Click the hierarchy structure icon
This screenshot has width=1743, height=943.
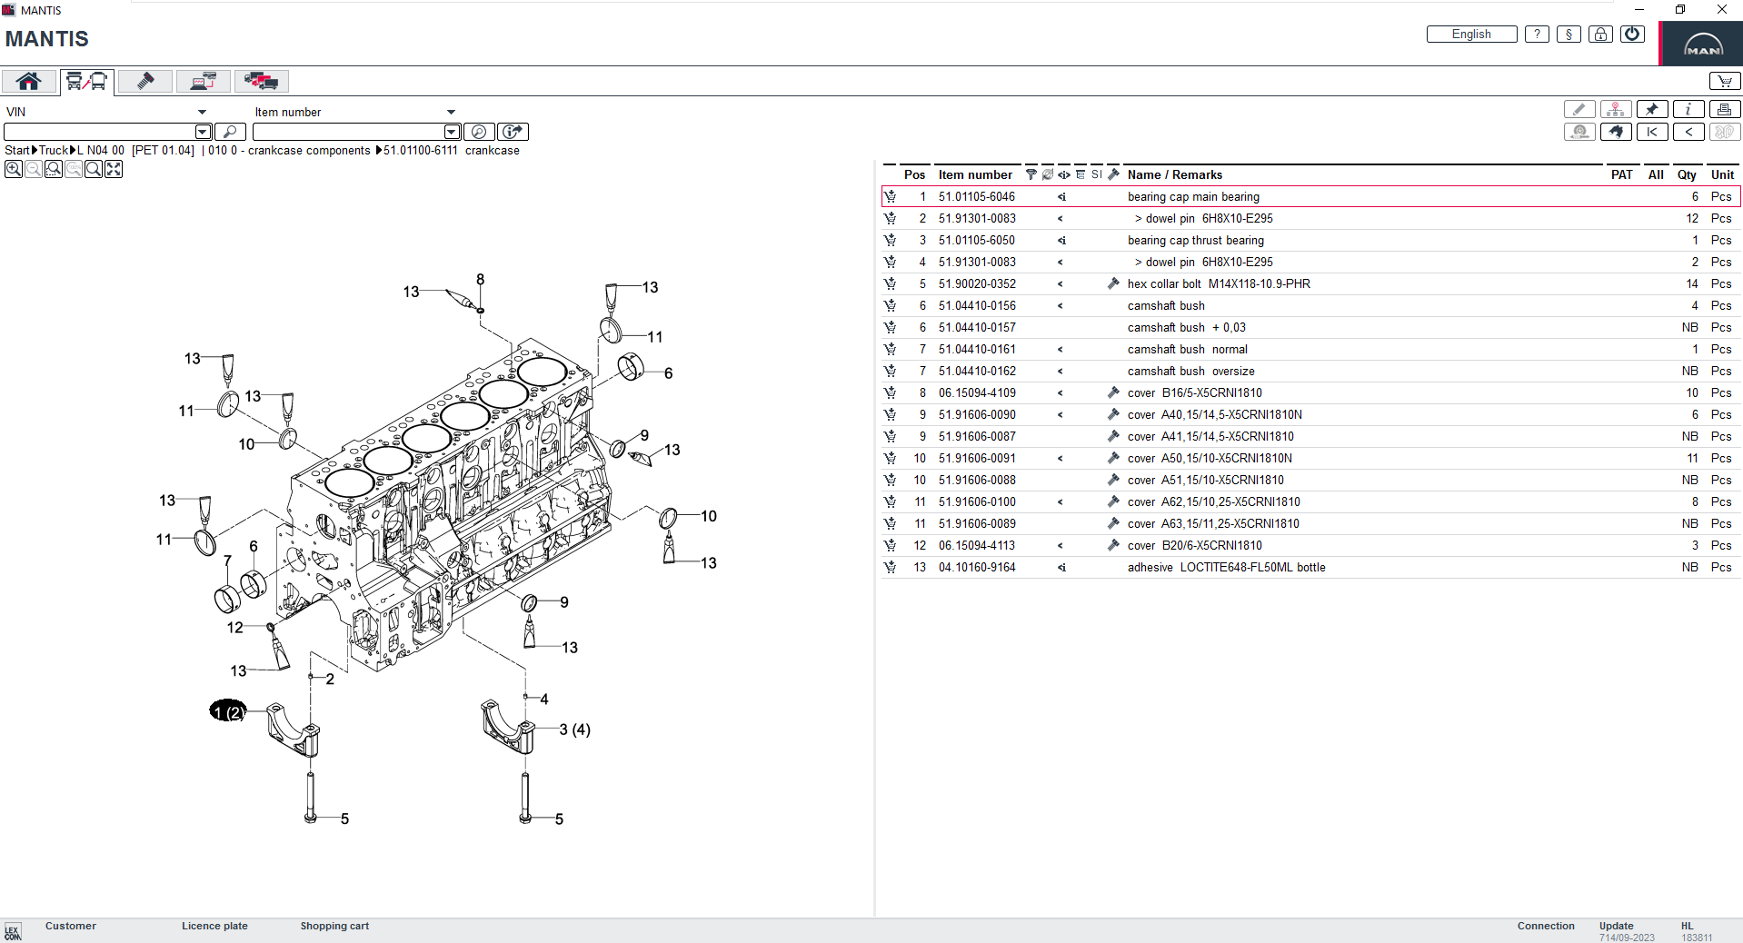[1616, 109]
